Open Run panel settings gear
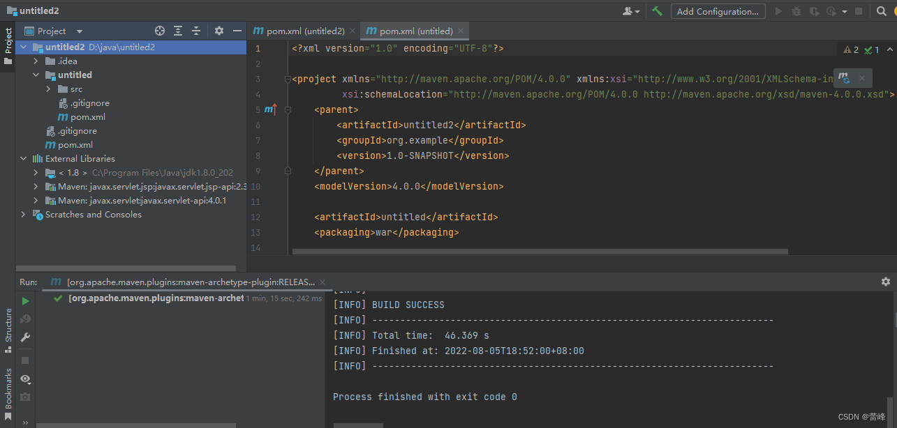This screenshot has height=428, width=897. pyautogui.click(x=885, y=282)
